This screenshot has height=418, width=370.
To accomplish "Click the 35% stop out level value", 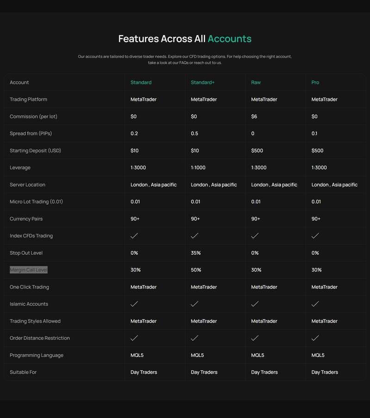I will click(196, 253).
